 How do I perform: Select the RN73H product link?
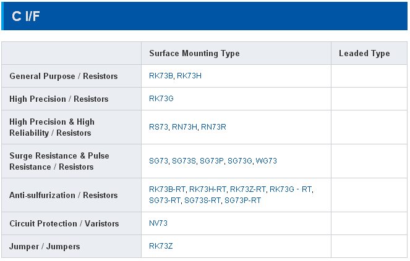tap(184, 127)
